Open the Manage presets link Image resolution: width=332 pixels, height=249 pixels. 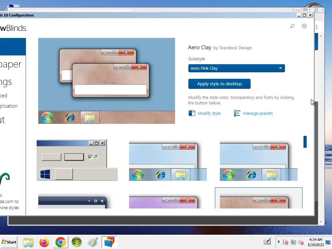tap(258, 113)
